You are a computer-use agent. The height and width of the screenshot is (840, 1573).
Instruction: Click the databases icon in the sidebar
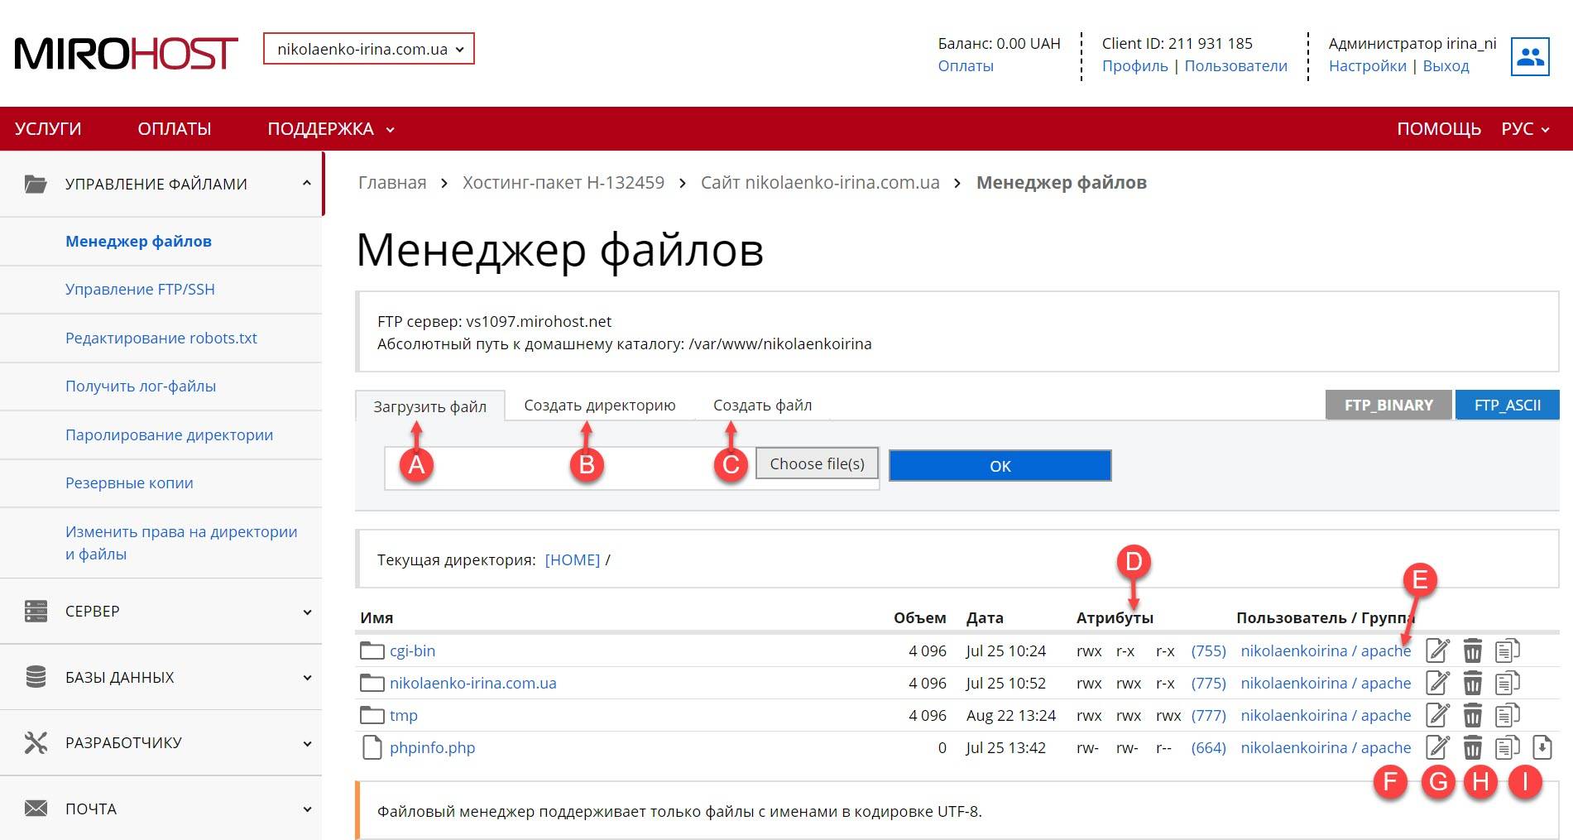[36, 677]
